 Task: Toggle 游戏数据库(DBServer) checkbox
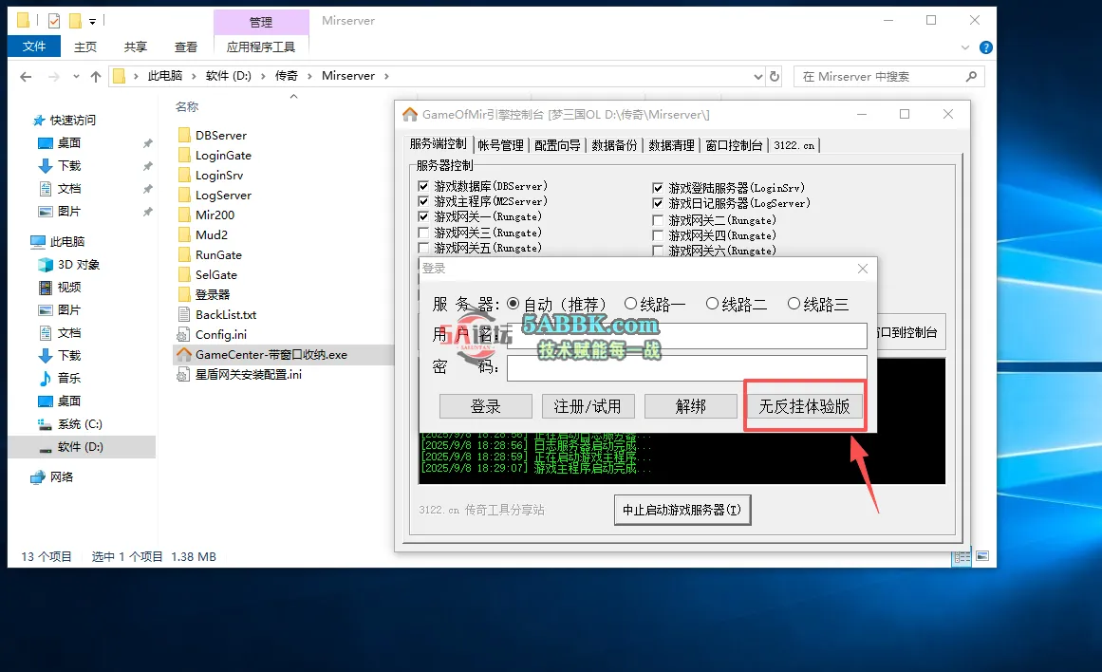click(423, 186)
